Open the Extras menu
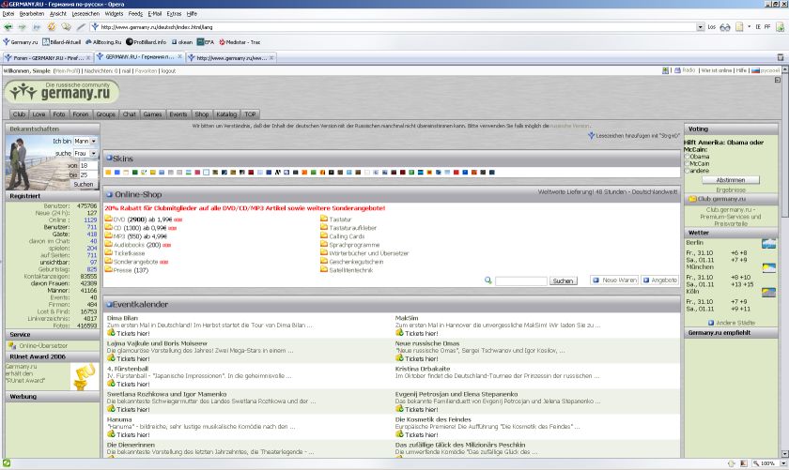The width and height of the screenshot is (789, 470). click(174, 13)
